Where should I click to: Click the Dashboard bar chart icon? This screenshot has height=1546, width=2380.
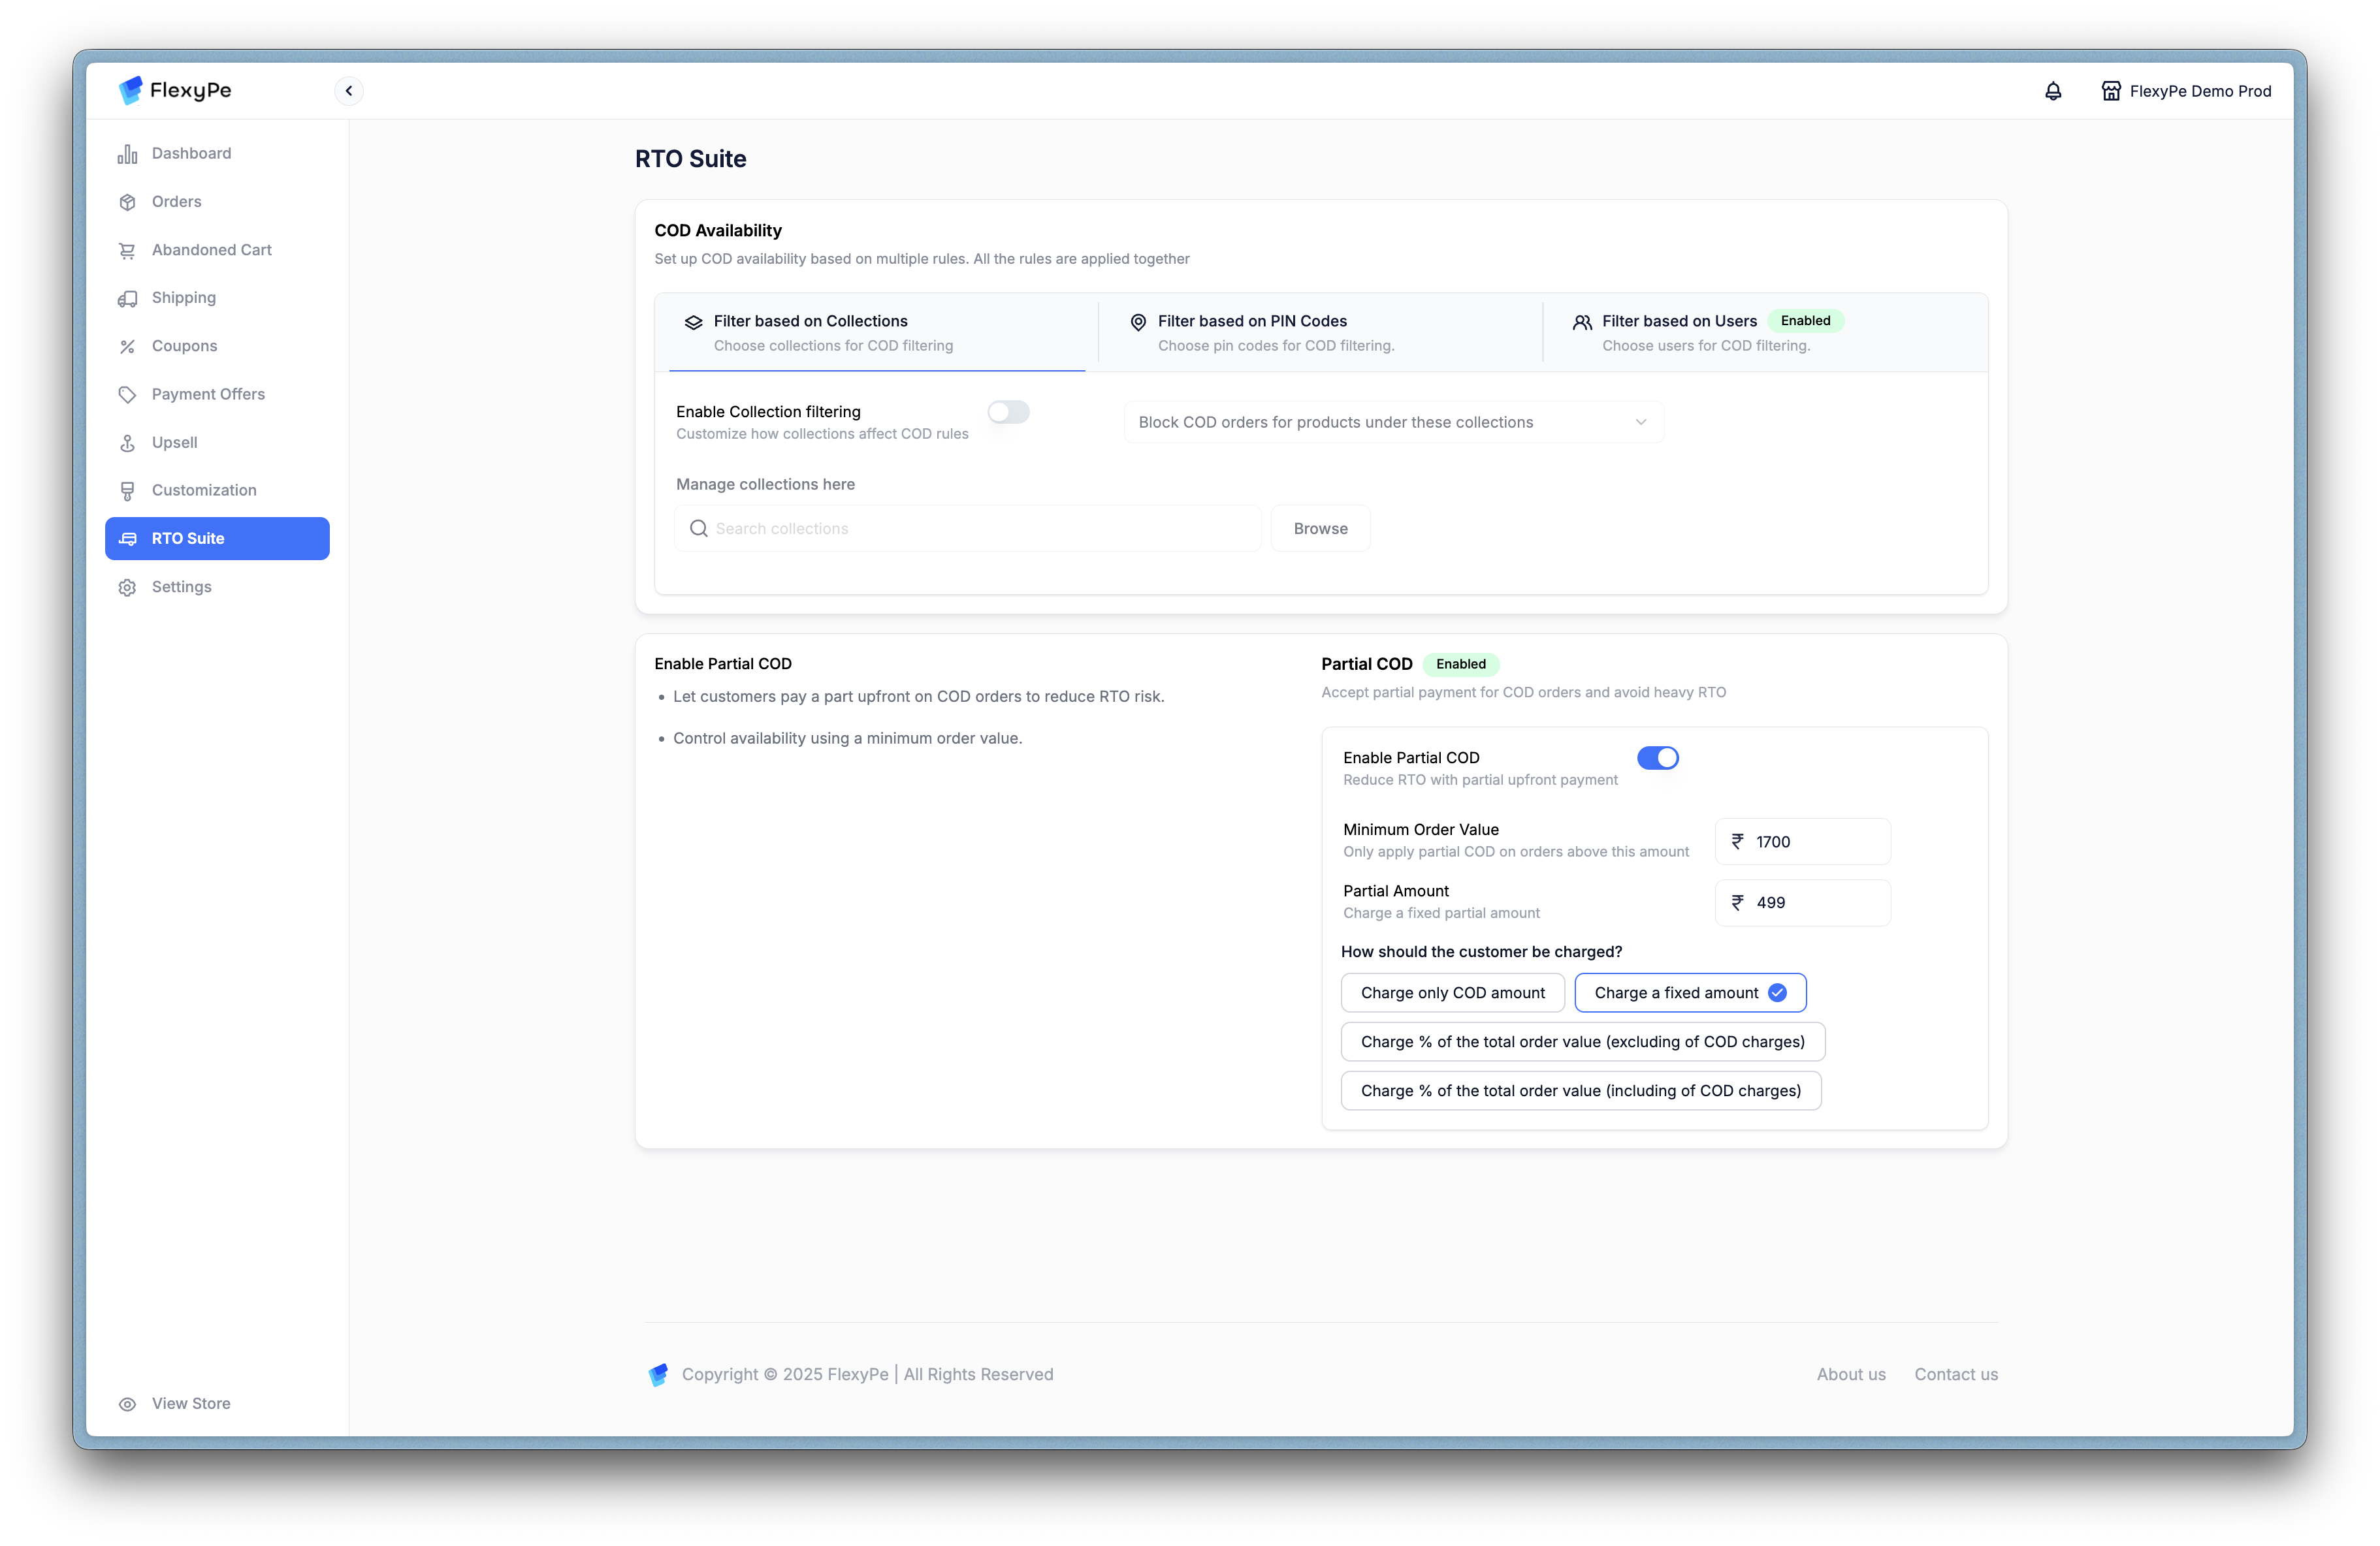[x=127, y=154]
